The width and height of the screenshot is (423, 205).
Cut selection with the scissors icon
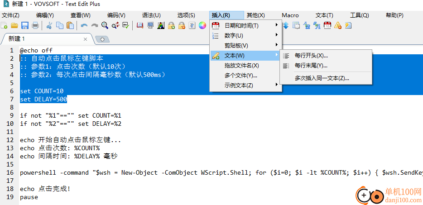[49, 26]
